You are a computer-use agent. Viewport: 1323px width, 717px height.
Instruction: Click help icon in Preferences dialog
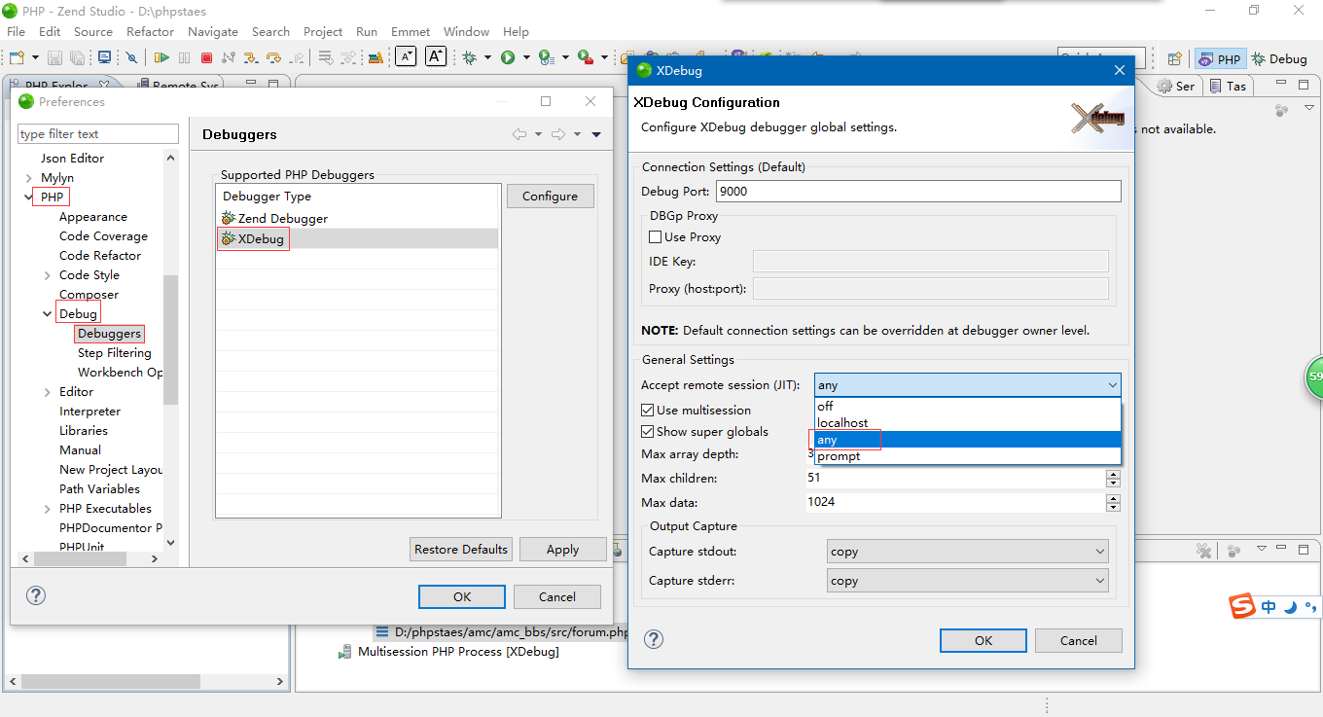point(36,595)
